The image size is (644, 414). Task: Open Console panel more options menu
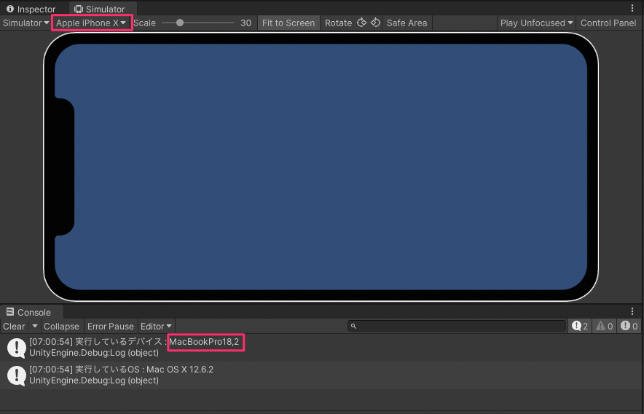click(632, 312)
